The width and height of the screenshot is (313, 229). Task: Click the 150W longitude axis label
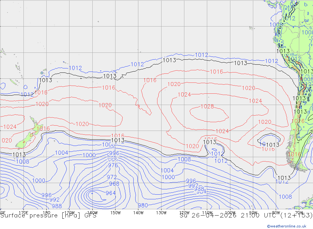click(x=115, y=213)
